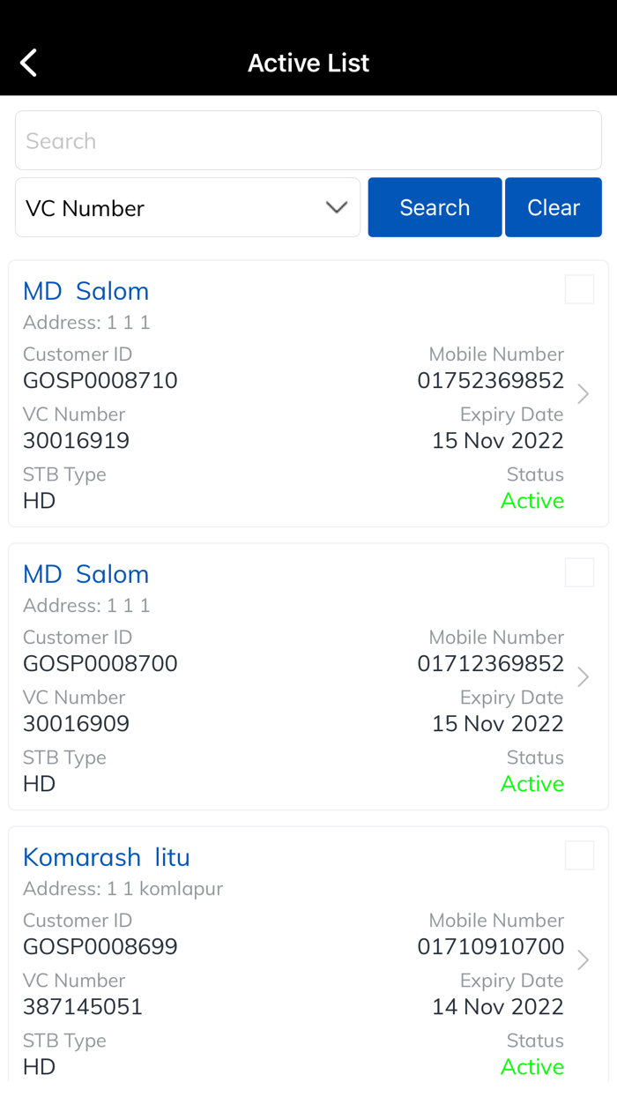This screenshot has width=617, height=1097.
Task: Open details chevron for customer GOSP0008710
Action: tap(583, 393)
